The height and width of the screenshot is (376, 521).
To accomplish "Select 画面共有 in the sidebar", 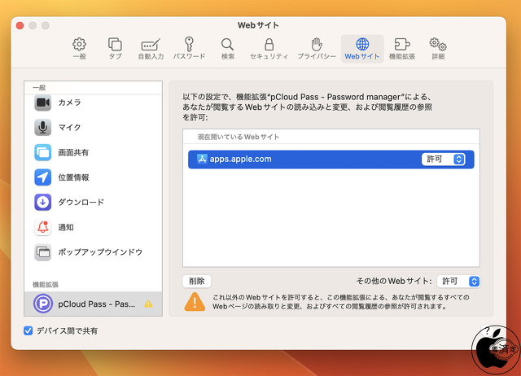I will tap(93, 152).
